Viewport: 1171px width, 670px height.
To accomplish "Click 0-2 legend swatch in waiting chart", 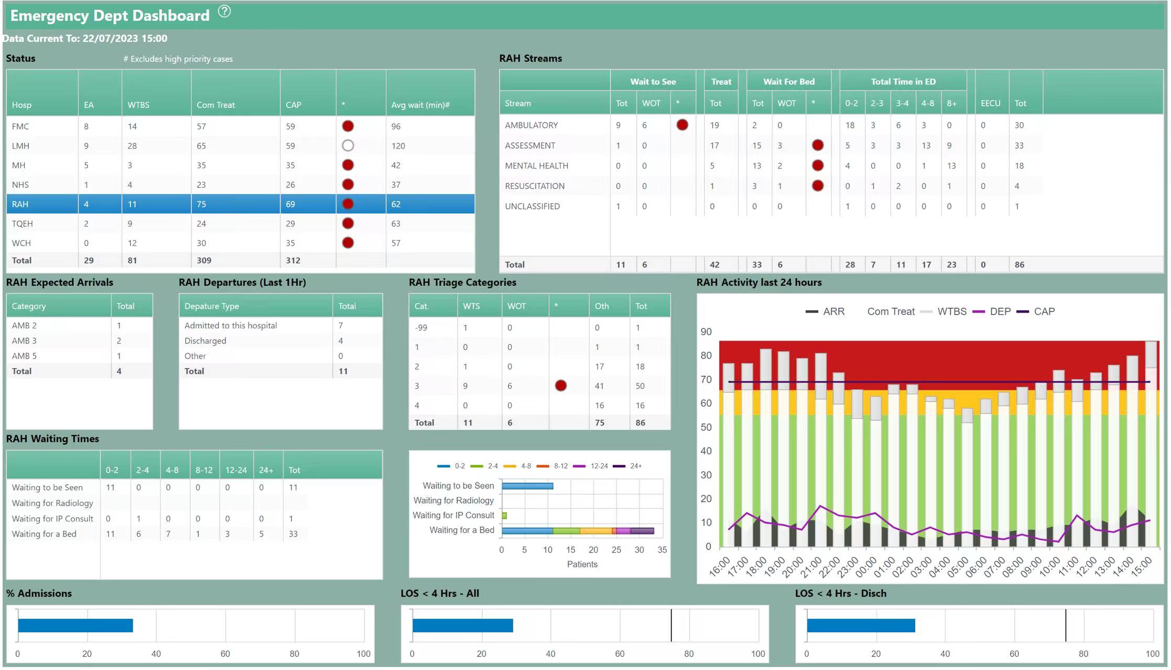I will pos(443,466).
